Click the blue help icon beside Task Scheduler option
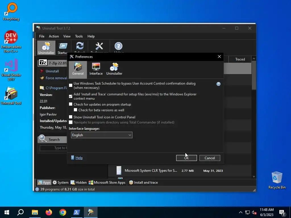The image size is (291, 218). 219,84
